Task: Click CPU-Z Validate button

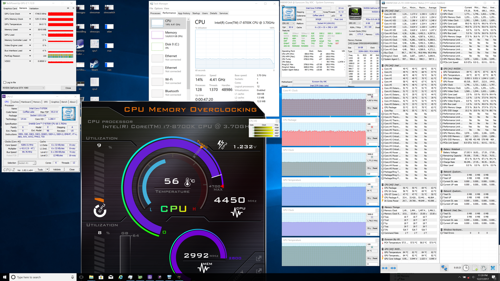Action: point(57,170)
